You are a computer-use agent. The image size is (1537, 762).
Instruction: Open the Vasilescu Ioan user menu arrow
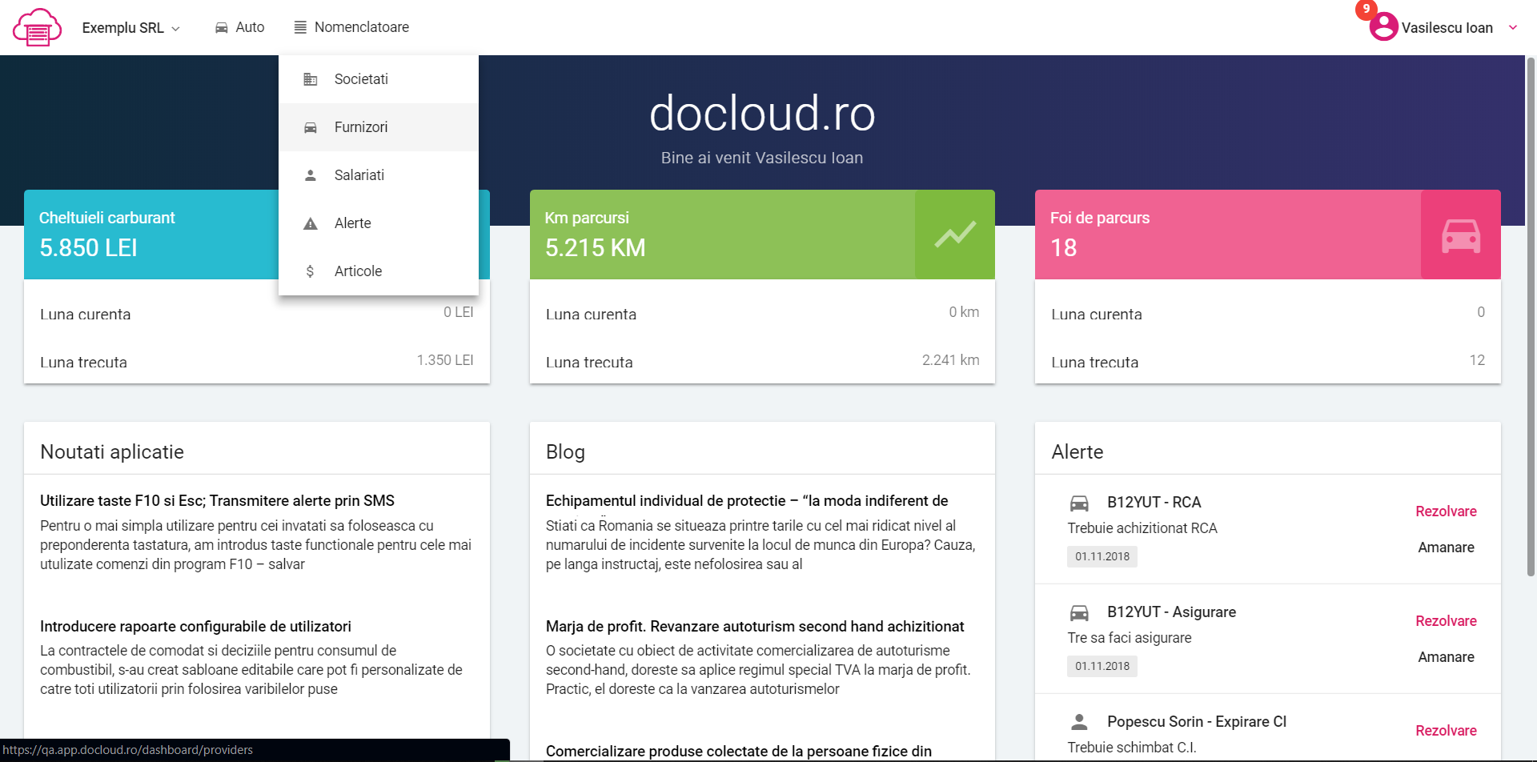click(1513, 27)
